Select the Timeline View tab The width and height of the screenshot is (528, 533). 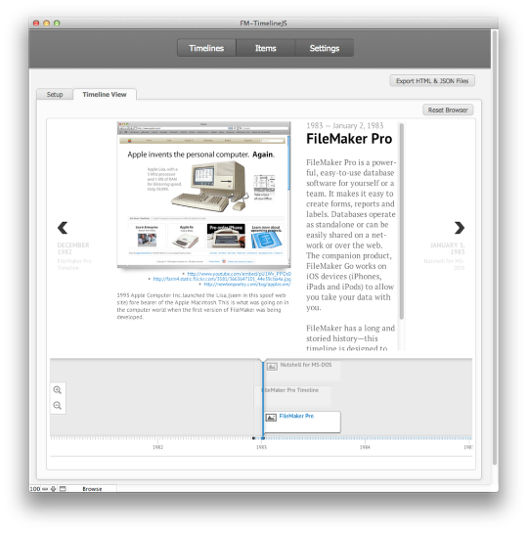click(x=105, y=94)
